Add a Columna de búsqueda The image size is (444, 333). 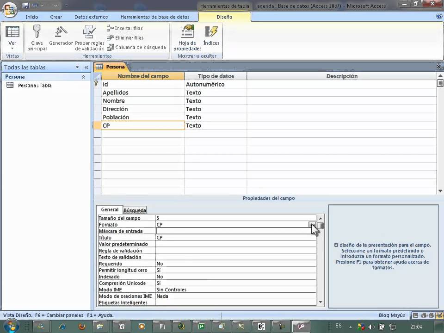(x=136, y=47)
